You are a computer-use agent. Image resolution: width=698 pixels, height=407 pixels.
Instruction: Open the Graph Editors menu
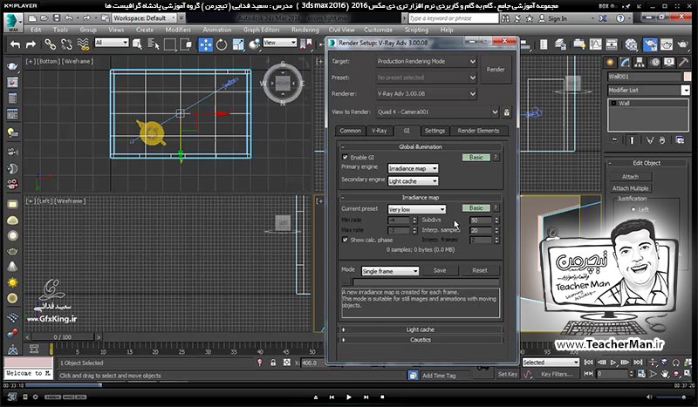(261, 30)
